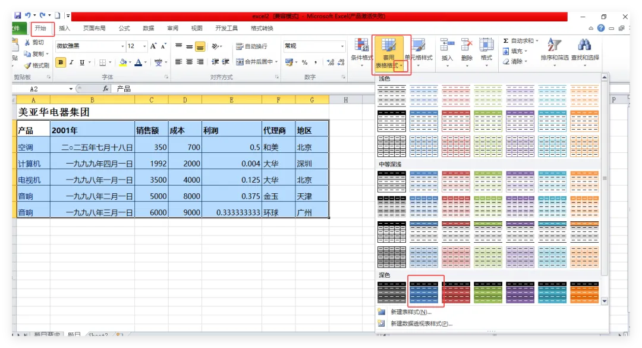Click the Save icon in quick access toolbar
The image size is (642, 348).
click(x=18, y=15)
